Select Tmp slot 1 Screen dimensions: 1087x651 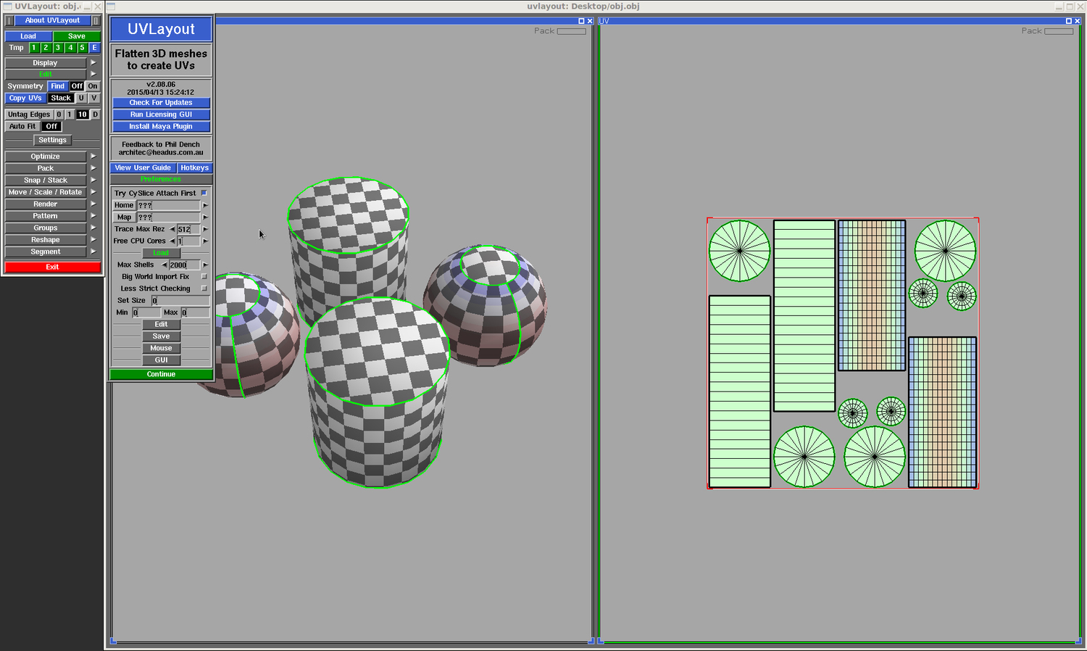pyautogui.click(x=34, y=48)
